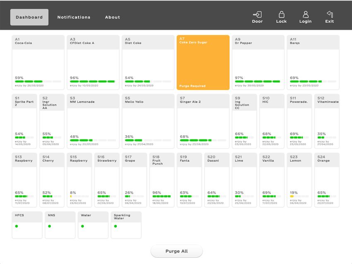Click 'enjoy by 30/05/2020' on Dr Pepper
This screenshot has height=264, width=352.
(249, 86)
